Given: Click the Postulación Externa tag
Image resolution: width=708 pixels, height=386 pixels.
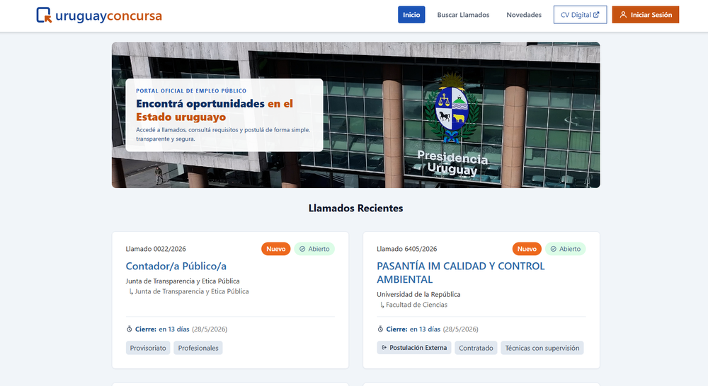Looking at the screenshot, I should click(413, 348).
